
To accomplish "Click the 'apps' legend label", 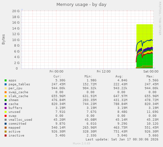I will point(12,80).
